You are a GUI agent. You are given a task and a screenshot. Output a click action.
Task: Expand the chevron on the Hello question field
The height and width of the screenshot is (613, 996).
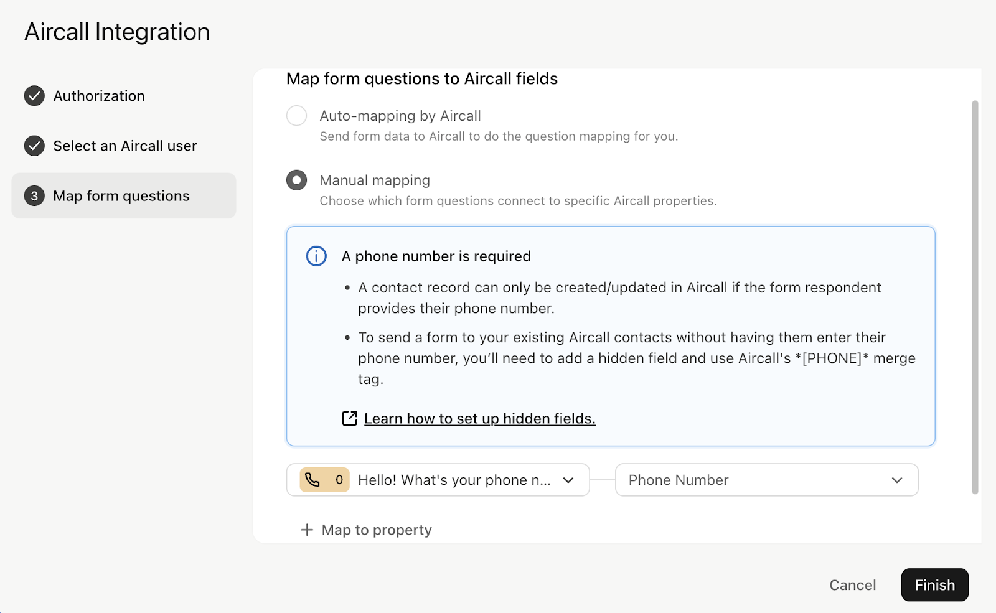click(568, 480)
